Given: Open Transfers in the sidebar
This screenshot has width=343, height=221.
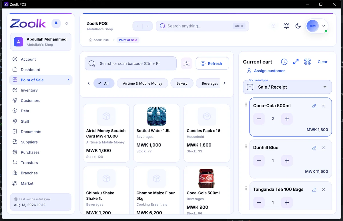Looking at the screenshot, I should (41, 162).
